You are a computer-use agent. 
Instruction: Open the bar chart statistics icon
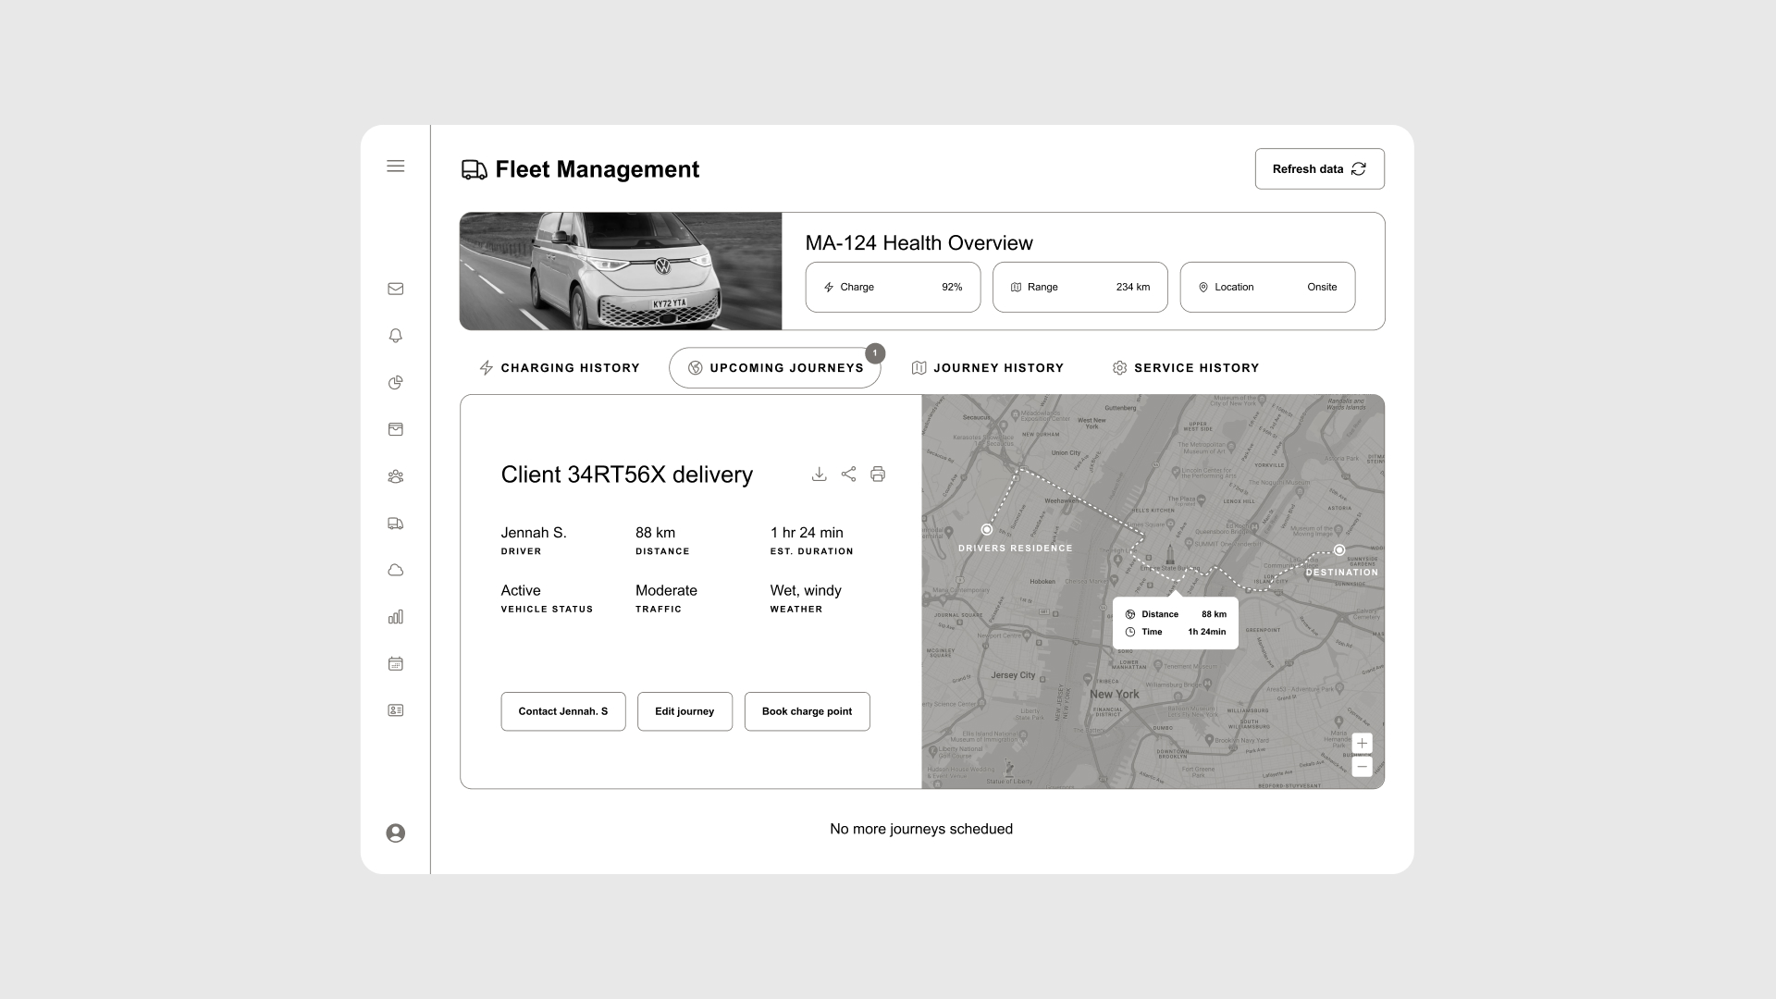click(396, 616)
